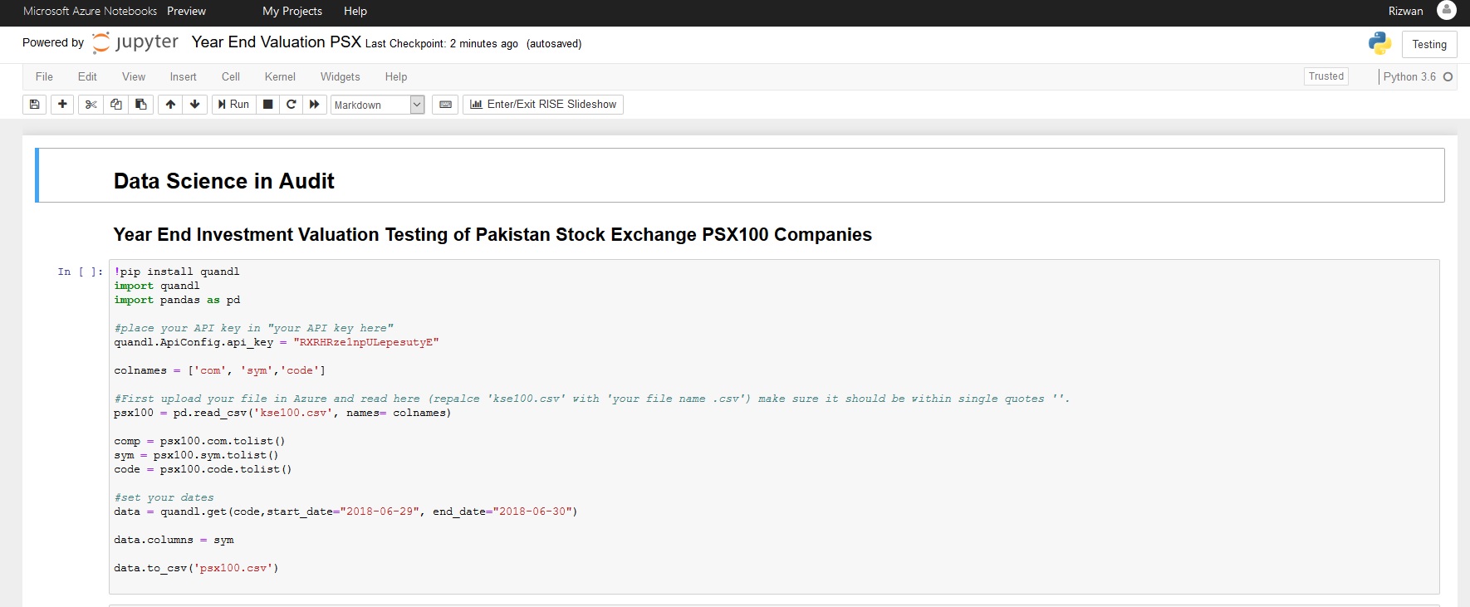1470x607 pixels.
Task: Click into the code cell at pip install line
Action: pyautogui.click(x=177, y=272)
